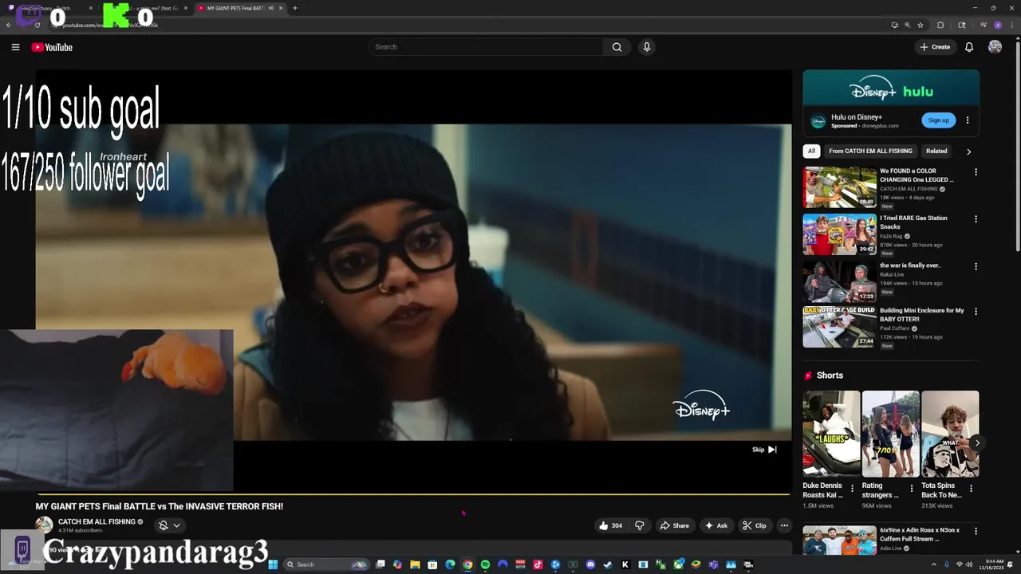
Task: Skip the Disney+ ad
Action: point(764,450)
